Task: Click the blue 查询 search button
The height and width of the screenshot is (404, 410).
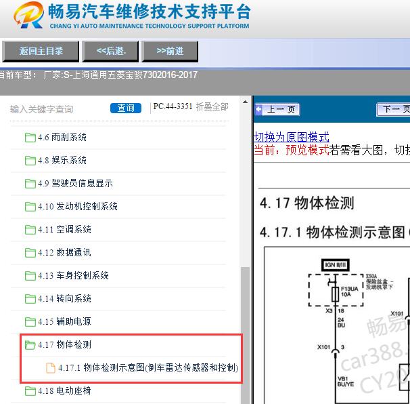Action: [126, 108]
